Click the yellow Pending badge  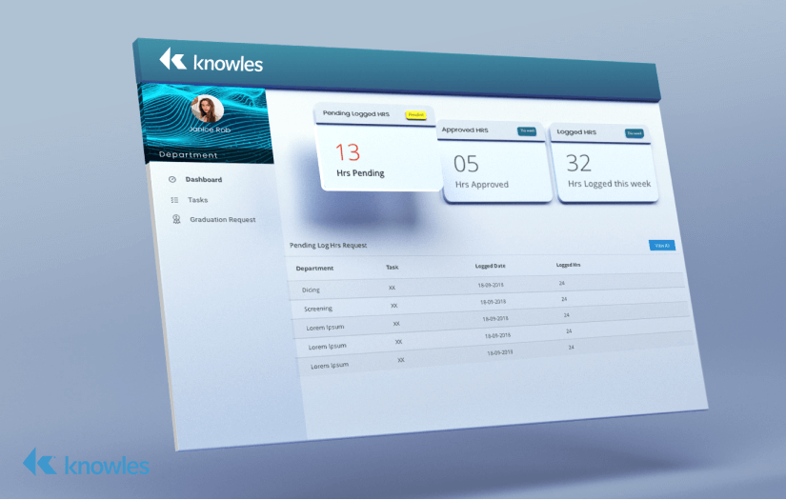point(415,114)
